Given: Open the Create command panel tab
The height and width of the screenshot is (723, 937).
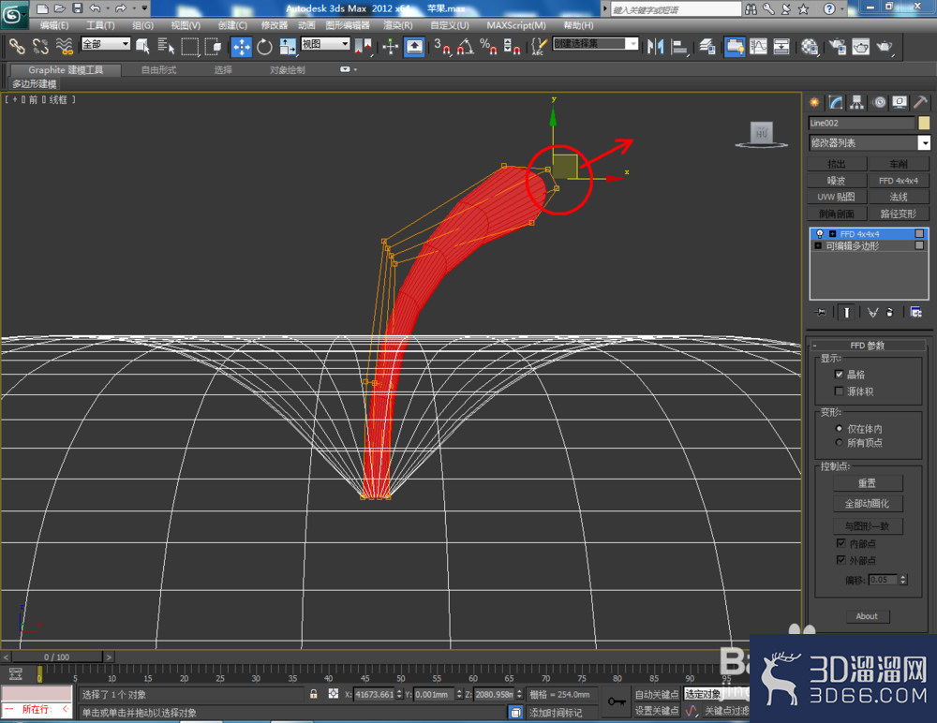Looking at the screenshot, I should [814, 102].
